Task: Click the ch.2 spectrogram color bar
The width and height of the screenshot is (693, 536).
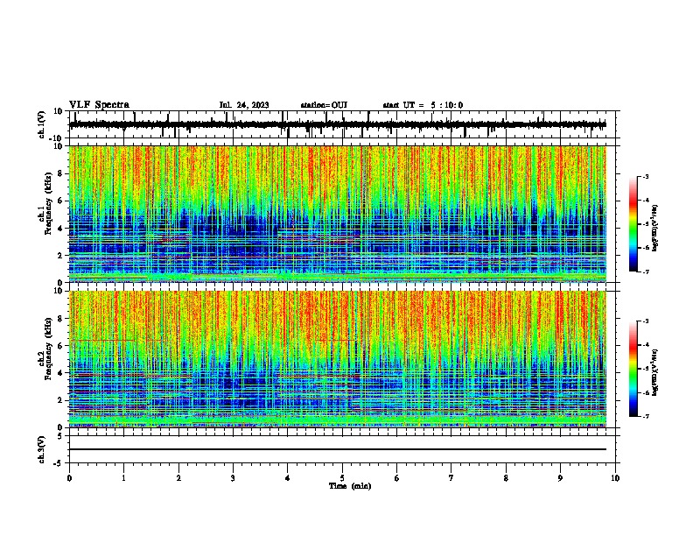Action: (633, 369)
